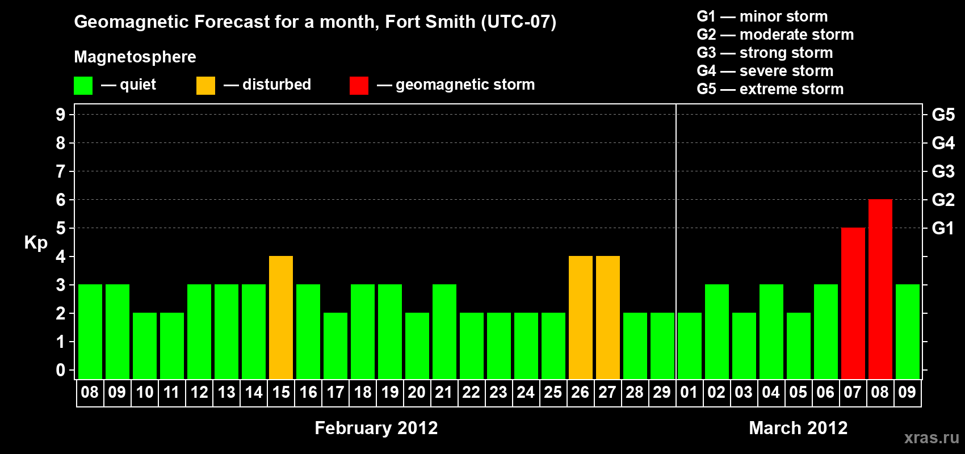
Task: Select the green bar for March 01
Action: [x=690, y=346]
